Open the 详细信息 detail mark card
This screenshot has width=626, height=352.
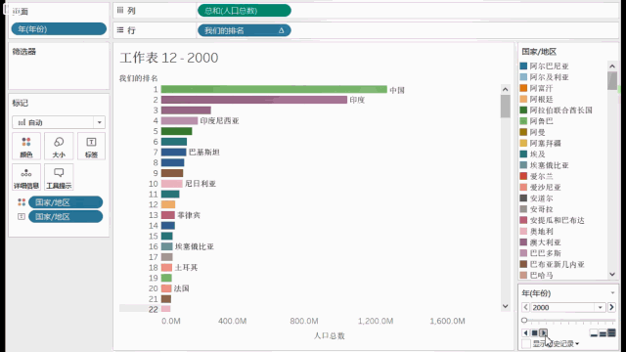click(x=26, y=177)
